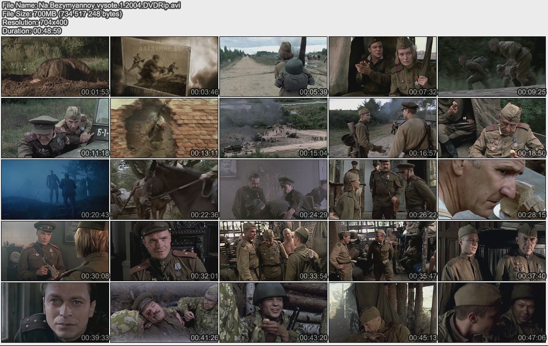Open the close-up bread frame 00:28:15
This screenshot has height=346, width=548.
tap(492, 190)
